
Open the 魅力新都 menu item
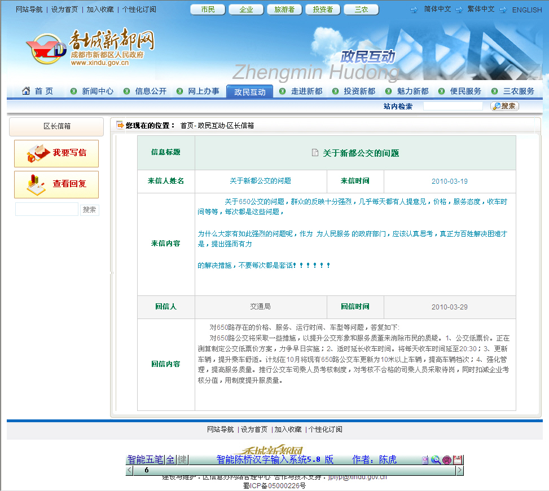pyautogui.click(x=413, y=91)
